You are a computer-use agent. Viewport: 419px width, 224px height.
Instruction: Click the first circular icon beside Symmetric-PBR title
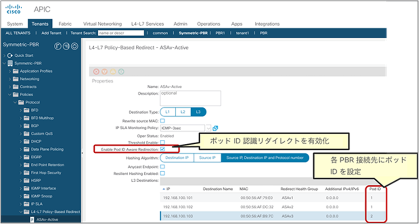point(57,46)
